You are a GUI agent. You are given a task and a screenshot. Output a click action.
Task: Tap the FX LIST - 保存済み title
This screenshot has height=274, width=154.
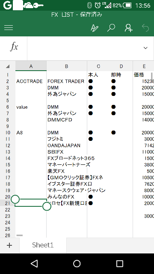point(77,15)
